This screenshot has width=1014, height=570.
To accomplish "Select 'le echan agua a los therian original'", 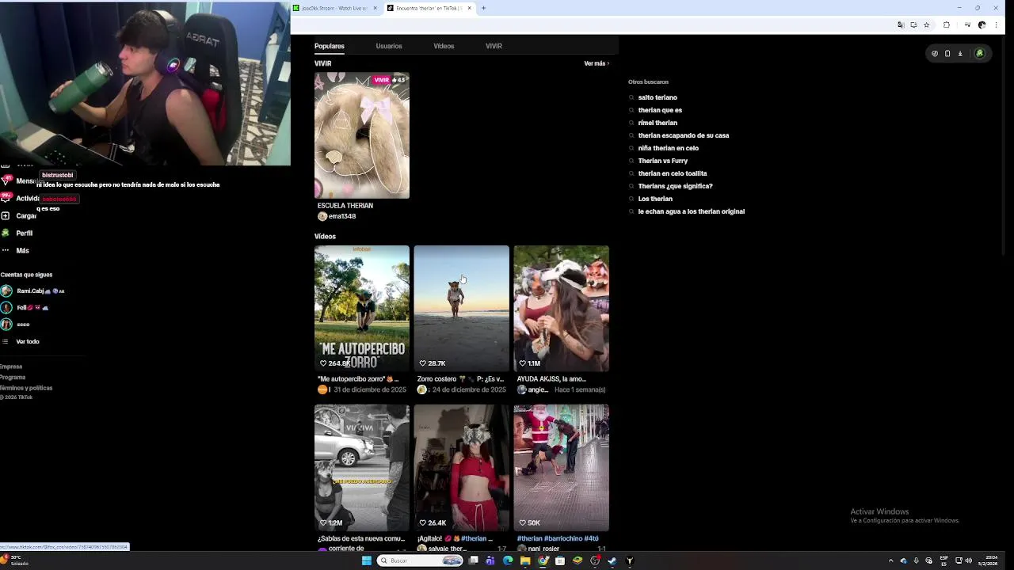I will [692, 211].
